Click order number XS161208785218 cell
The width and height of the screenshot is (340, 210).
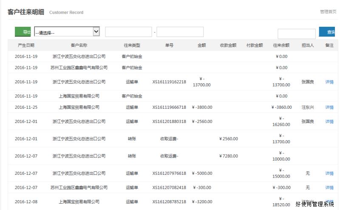169,202
